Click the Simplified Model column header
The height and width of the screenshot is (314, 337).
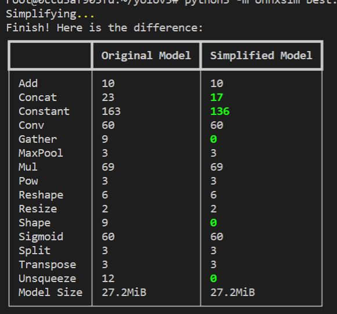click(261, 56)
